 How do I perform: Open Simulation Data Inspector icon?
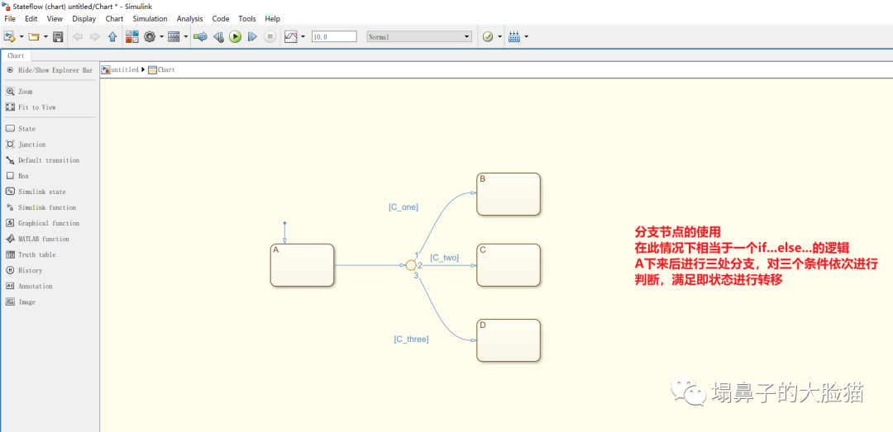pyautogui.click(x=291, y=37)
